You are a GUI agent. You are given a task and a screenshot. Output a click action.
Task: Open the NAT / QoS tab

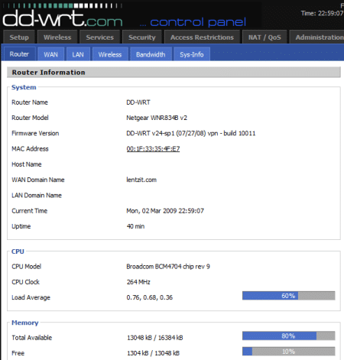[x=264, y=37]
